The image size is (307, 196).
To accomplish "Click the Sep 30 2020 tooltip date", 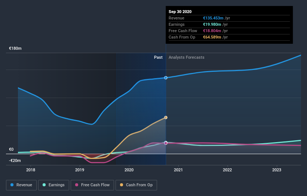I will pyautogui.click(x=180, y=12).
